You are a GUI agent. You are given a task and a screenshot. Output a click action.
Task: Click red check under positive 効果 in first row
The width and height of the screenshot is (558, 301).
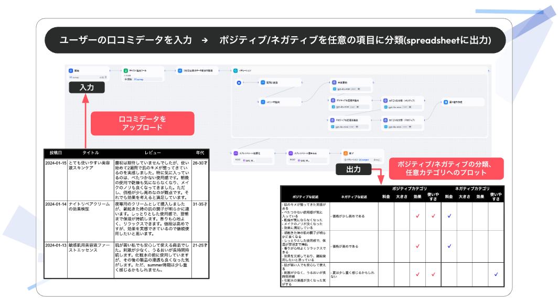point(417,216)
